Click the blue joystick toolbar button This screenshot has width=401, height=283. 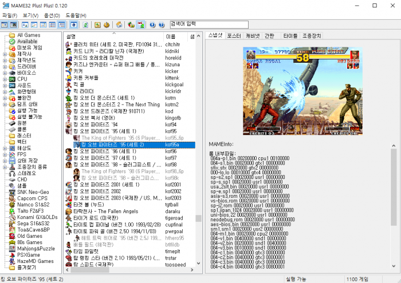point(74,25)
